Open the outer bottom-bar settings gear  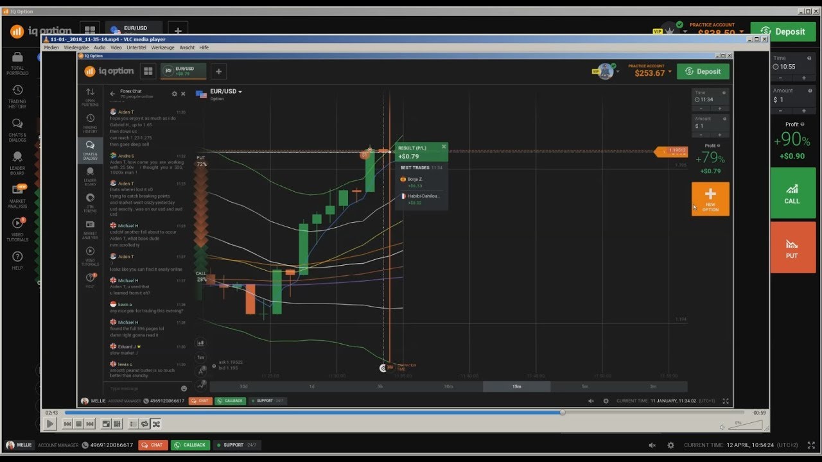click(670, 445)
